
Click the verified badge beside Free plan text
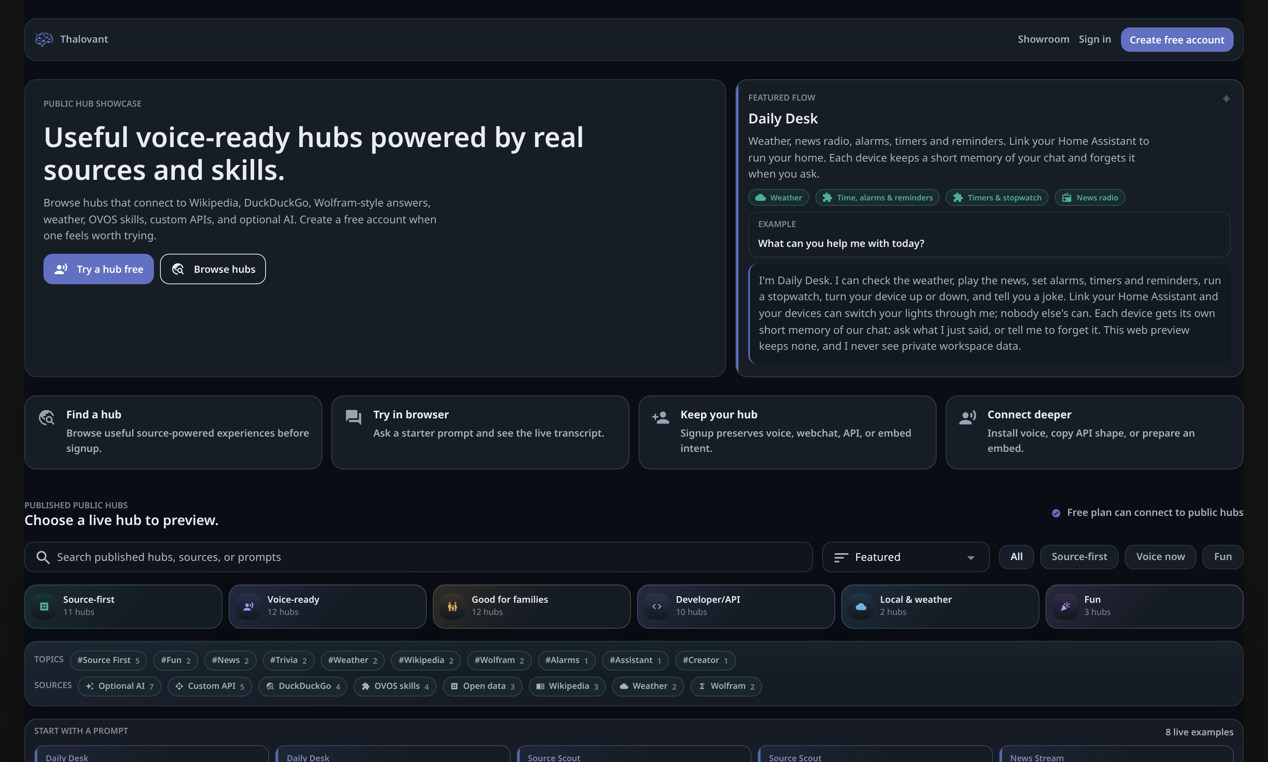(1056, 513)
